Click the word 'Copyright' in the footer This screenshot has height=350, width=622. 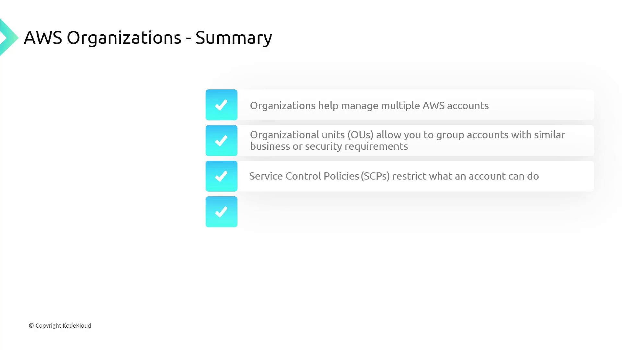[x=48, y=326]
